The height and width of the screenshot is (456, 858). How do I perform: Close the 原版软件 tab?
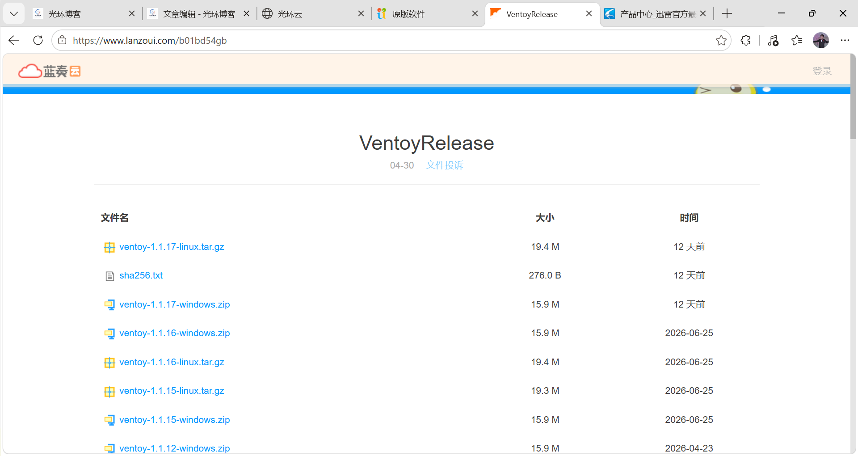(475, 14)
